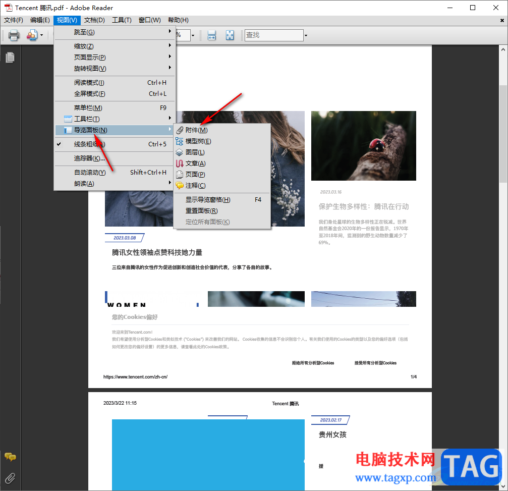Click the Adobe Reader PDF icon in title bar
The height and width of the screenshot is (491, 508).
[8, 8]
